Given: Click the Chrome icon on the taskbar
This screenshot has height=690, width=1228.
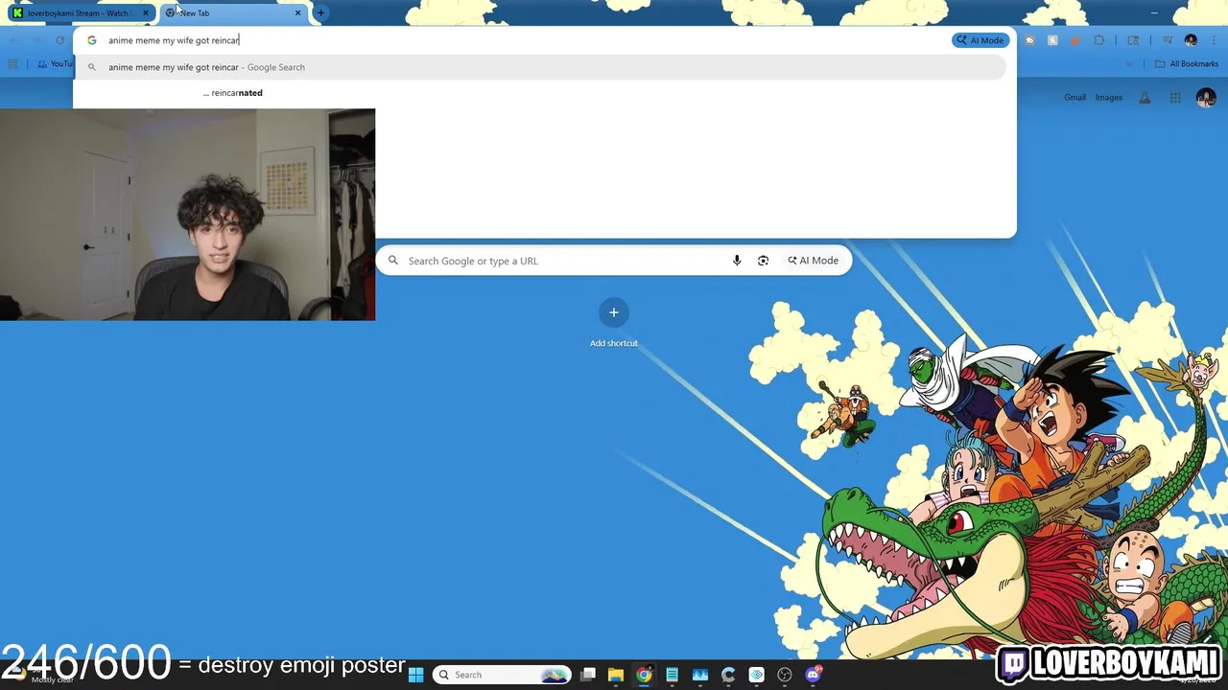Looking at the screenshot, I should (x=644, y=675).
